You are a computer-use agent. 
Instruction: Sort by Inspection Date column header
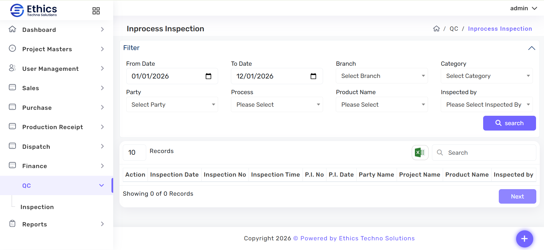[174, 175]
